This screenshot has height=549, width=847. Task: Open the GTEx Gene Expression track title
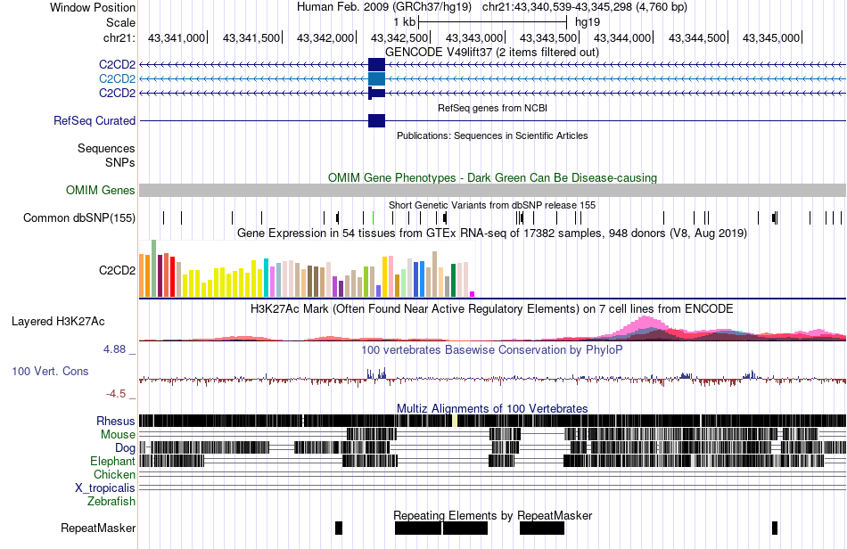[492, 234]
